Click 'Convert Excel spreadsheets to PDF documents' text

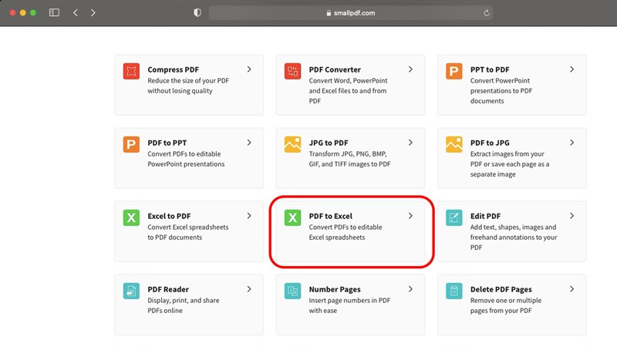[187, 232]
